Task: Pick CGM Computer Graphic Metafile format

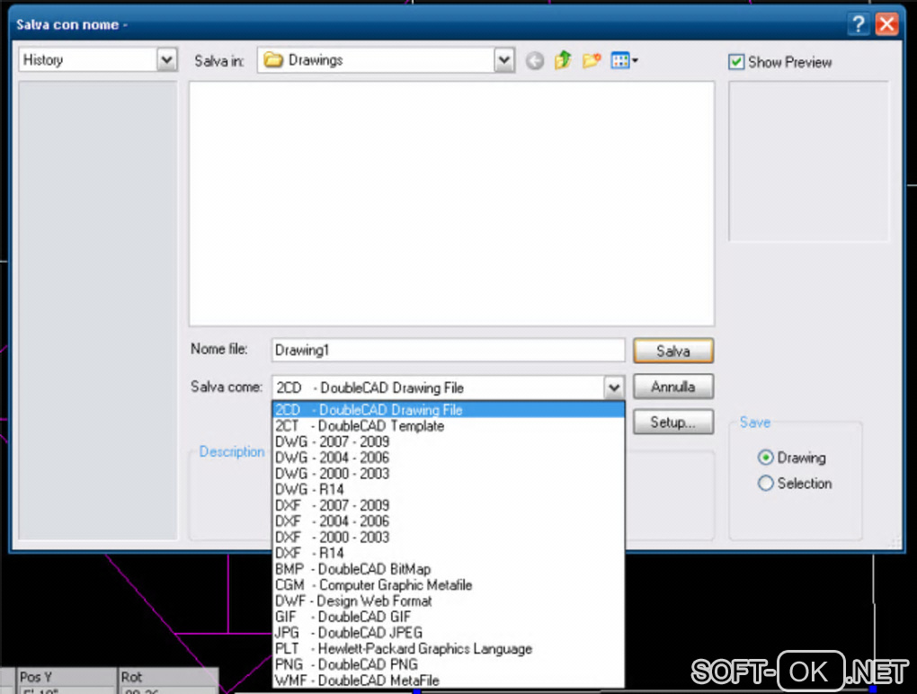Action: (x=449, y=584)
